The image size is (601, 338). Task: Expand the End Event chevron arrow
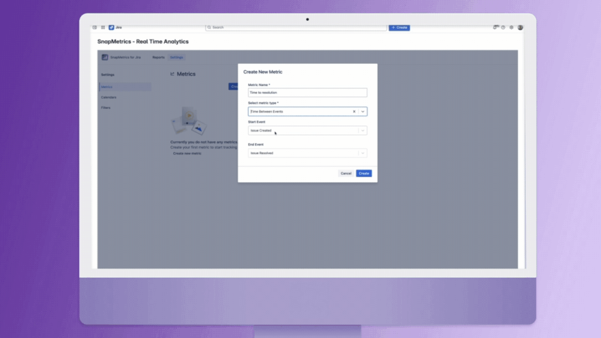pos(363,153)
